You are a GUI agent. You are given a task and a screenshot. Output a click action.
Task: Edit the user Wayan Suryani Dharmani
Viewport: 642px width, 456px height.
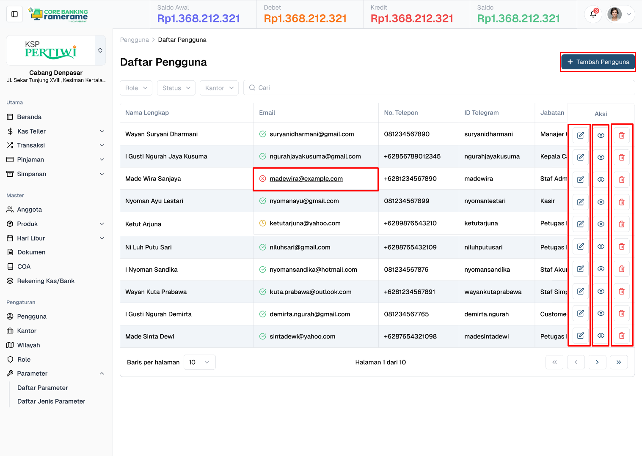tap(580, 135)
